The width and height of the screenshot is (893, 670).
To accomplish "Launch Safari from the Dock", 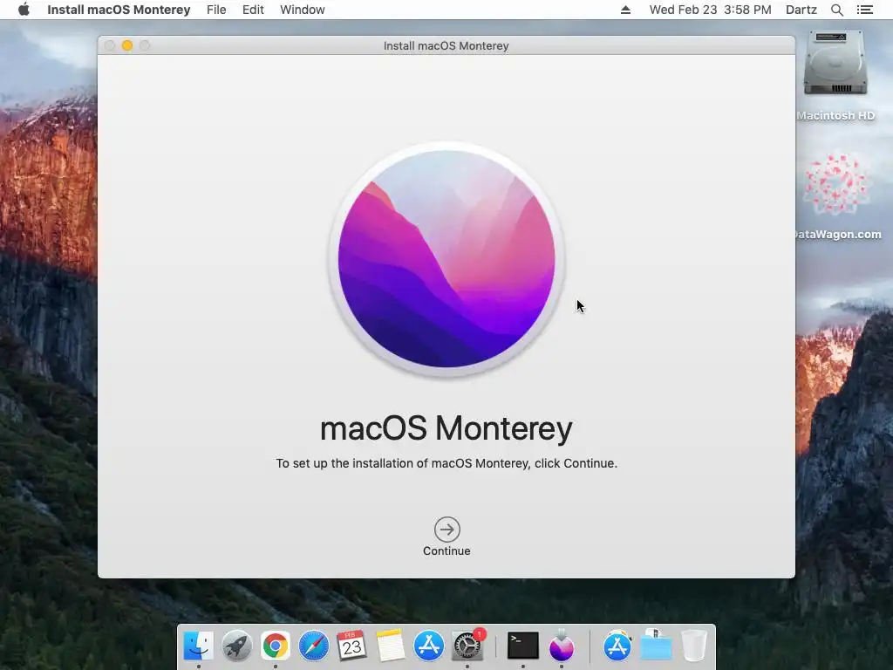I will 313,646.
